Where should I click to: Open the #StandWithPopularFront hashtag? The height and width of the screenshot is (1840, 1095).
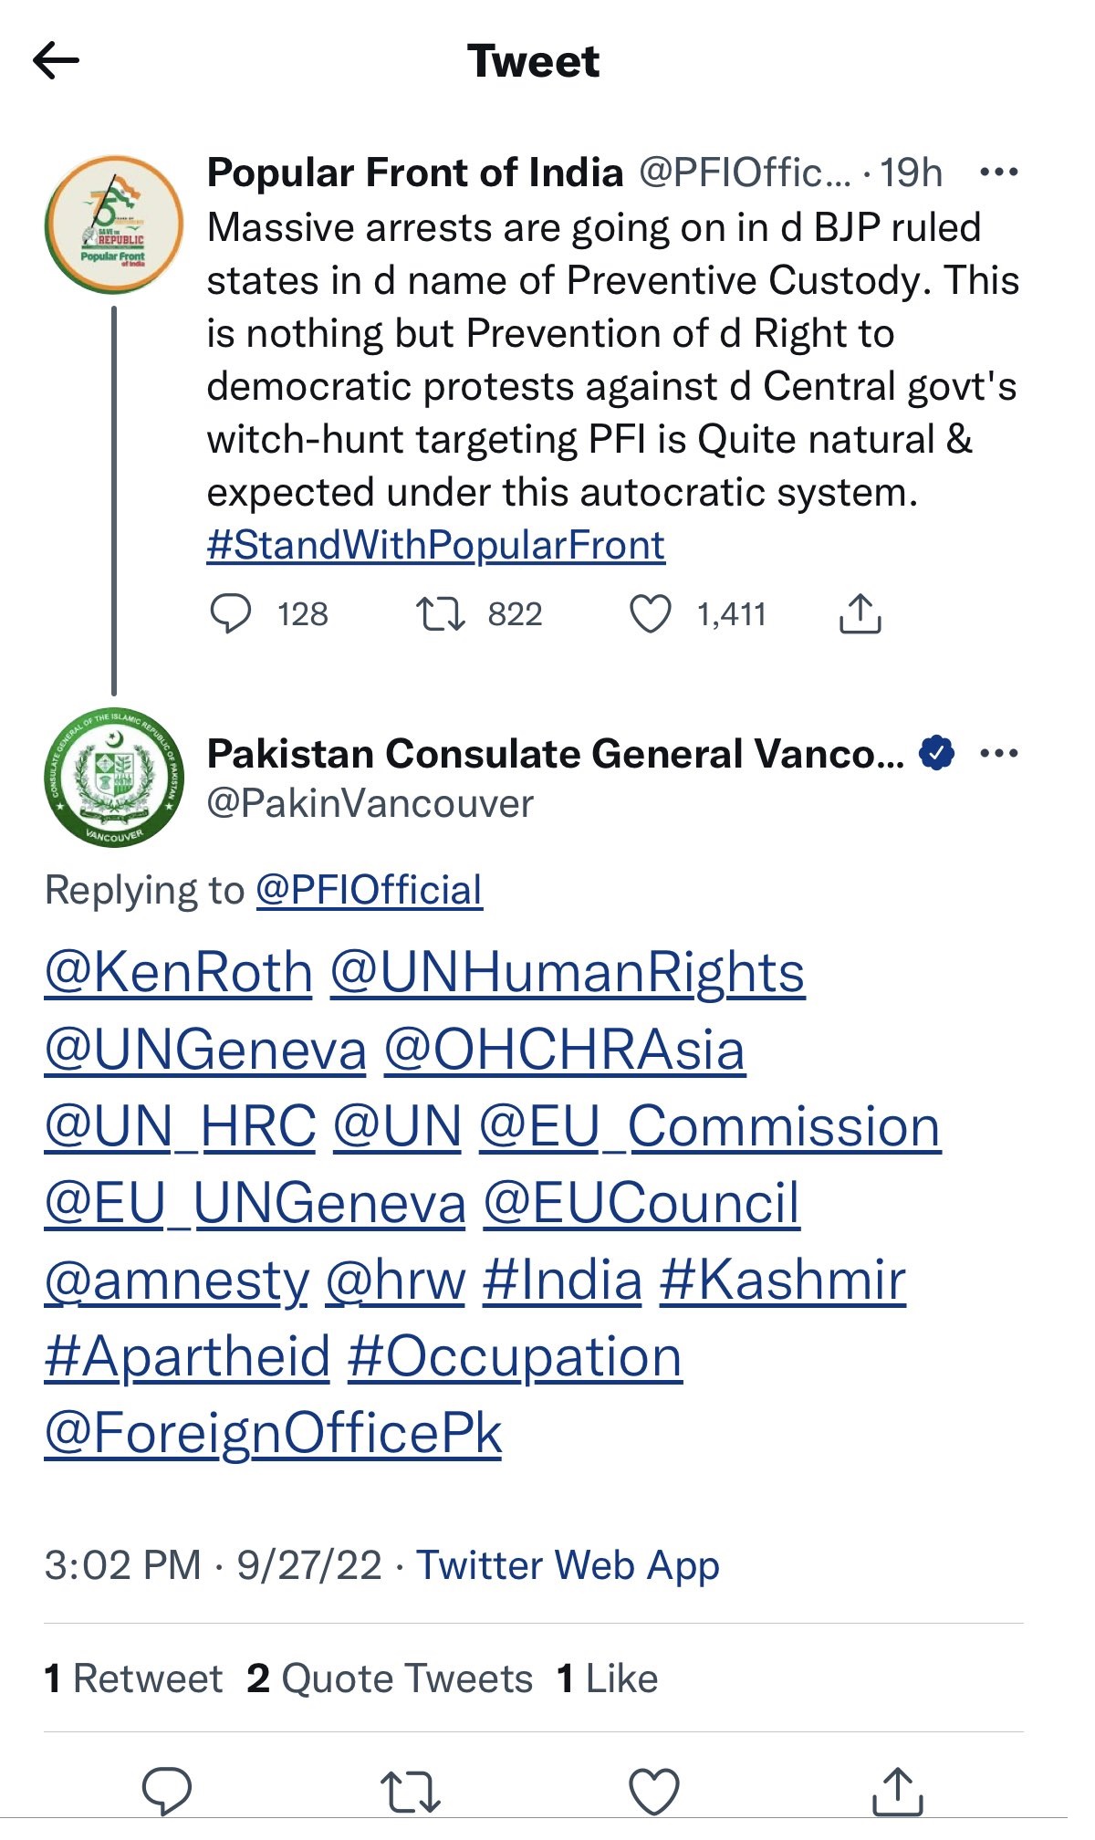(436, 545)
